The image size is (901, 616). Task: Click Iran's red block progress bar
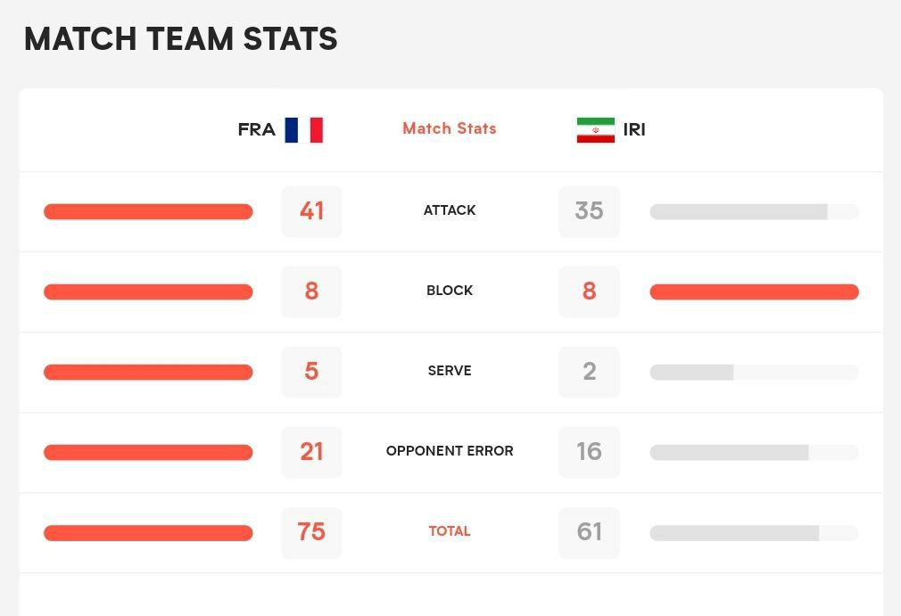tap(754, 292)
